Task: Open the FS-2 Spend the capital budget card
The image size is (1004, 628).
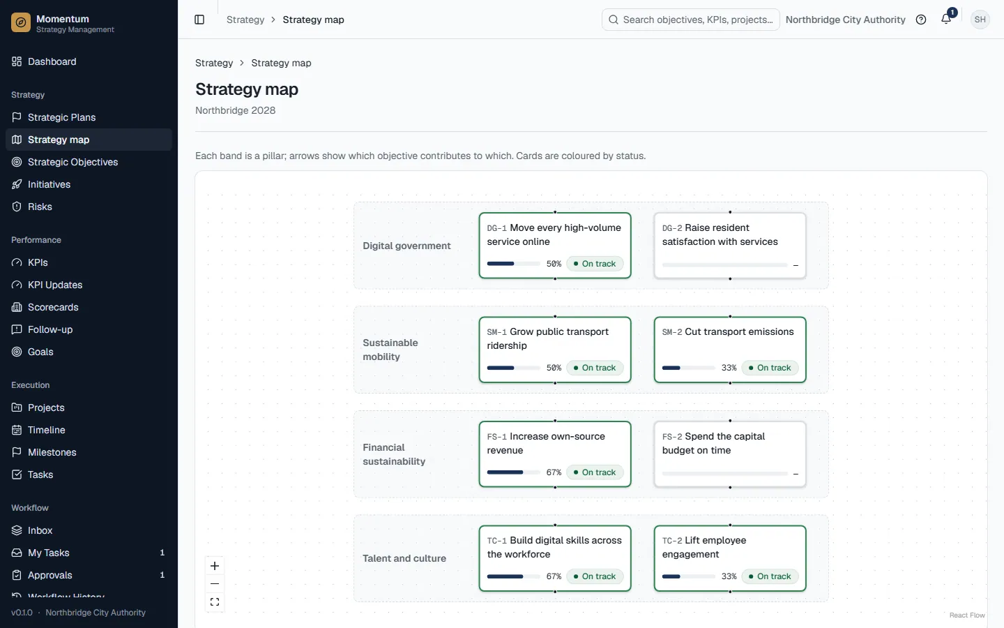Action: (x=730, y=454)
